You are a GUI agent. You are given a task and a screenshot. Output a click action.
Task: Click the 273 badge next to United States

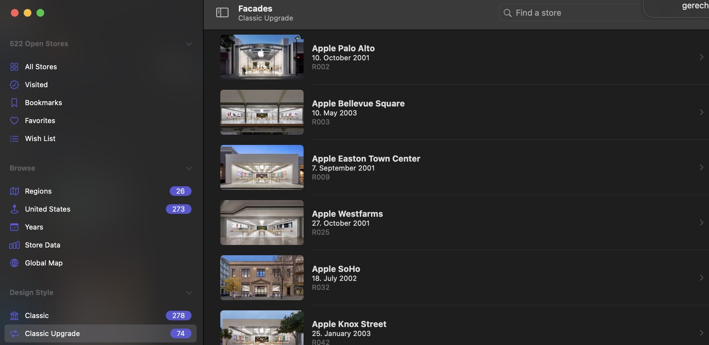point(178,209)
